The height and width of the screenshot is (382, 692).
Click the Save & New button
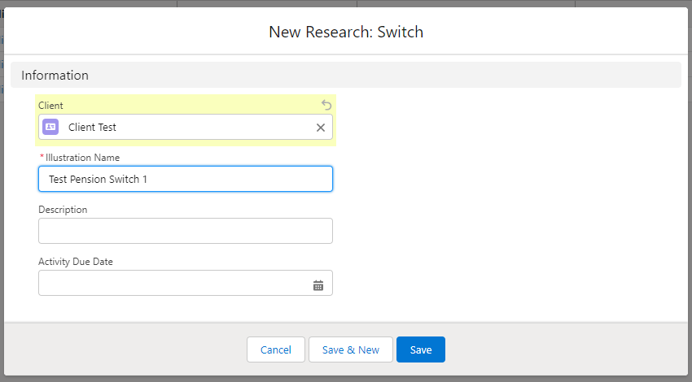click(x=351, y=349)
